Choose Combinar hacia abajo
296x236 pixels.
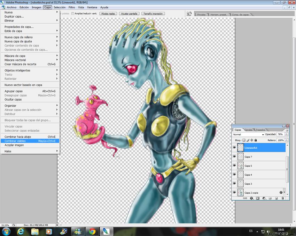(30, 137)
